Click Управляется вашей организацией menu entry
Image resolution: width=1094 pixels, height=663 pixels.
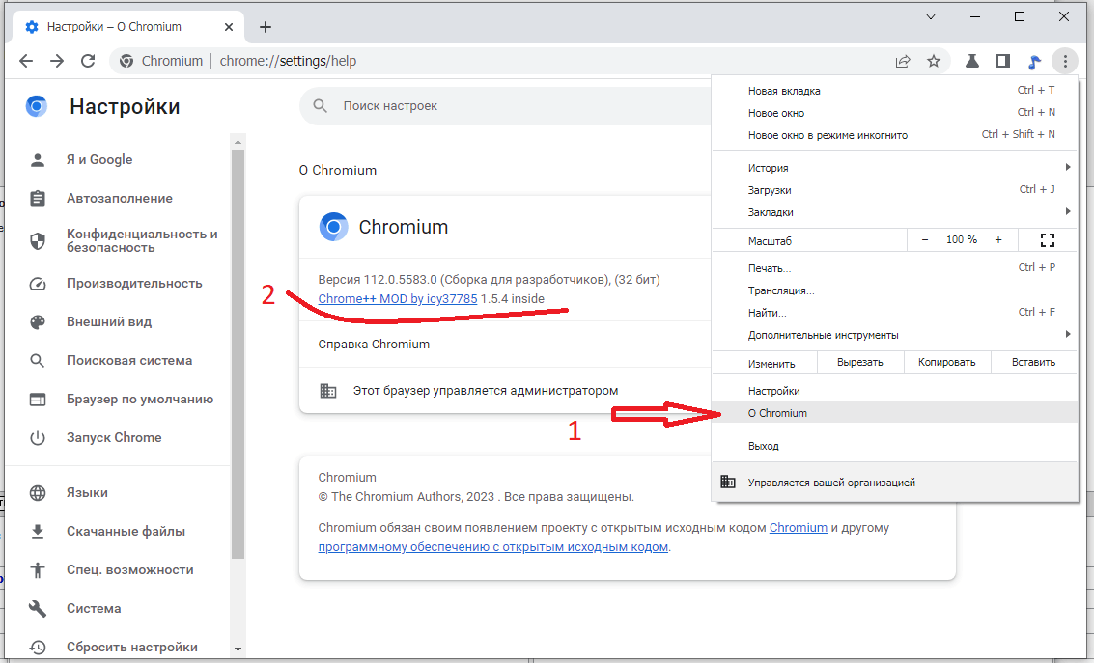894,483
